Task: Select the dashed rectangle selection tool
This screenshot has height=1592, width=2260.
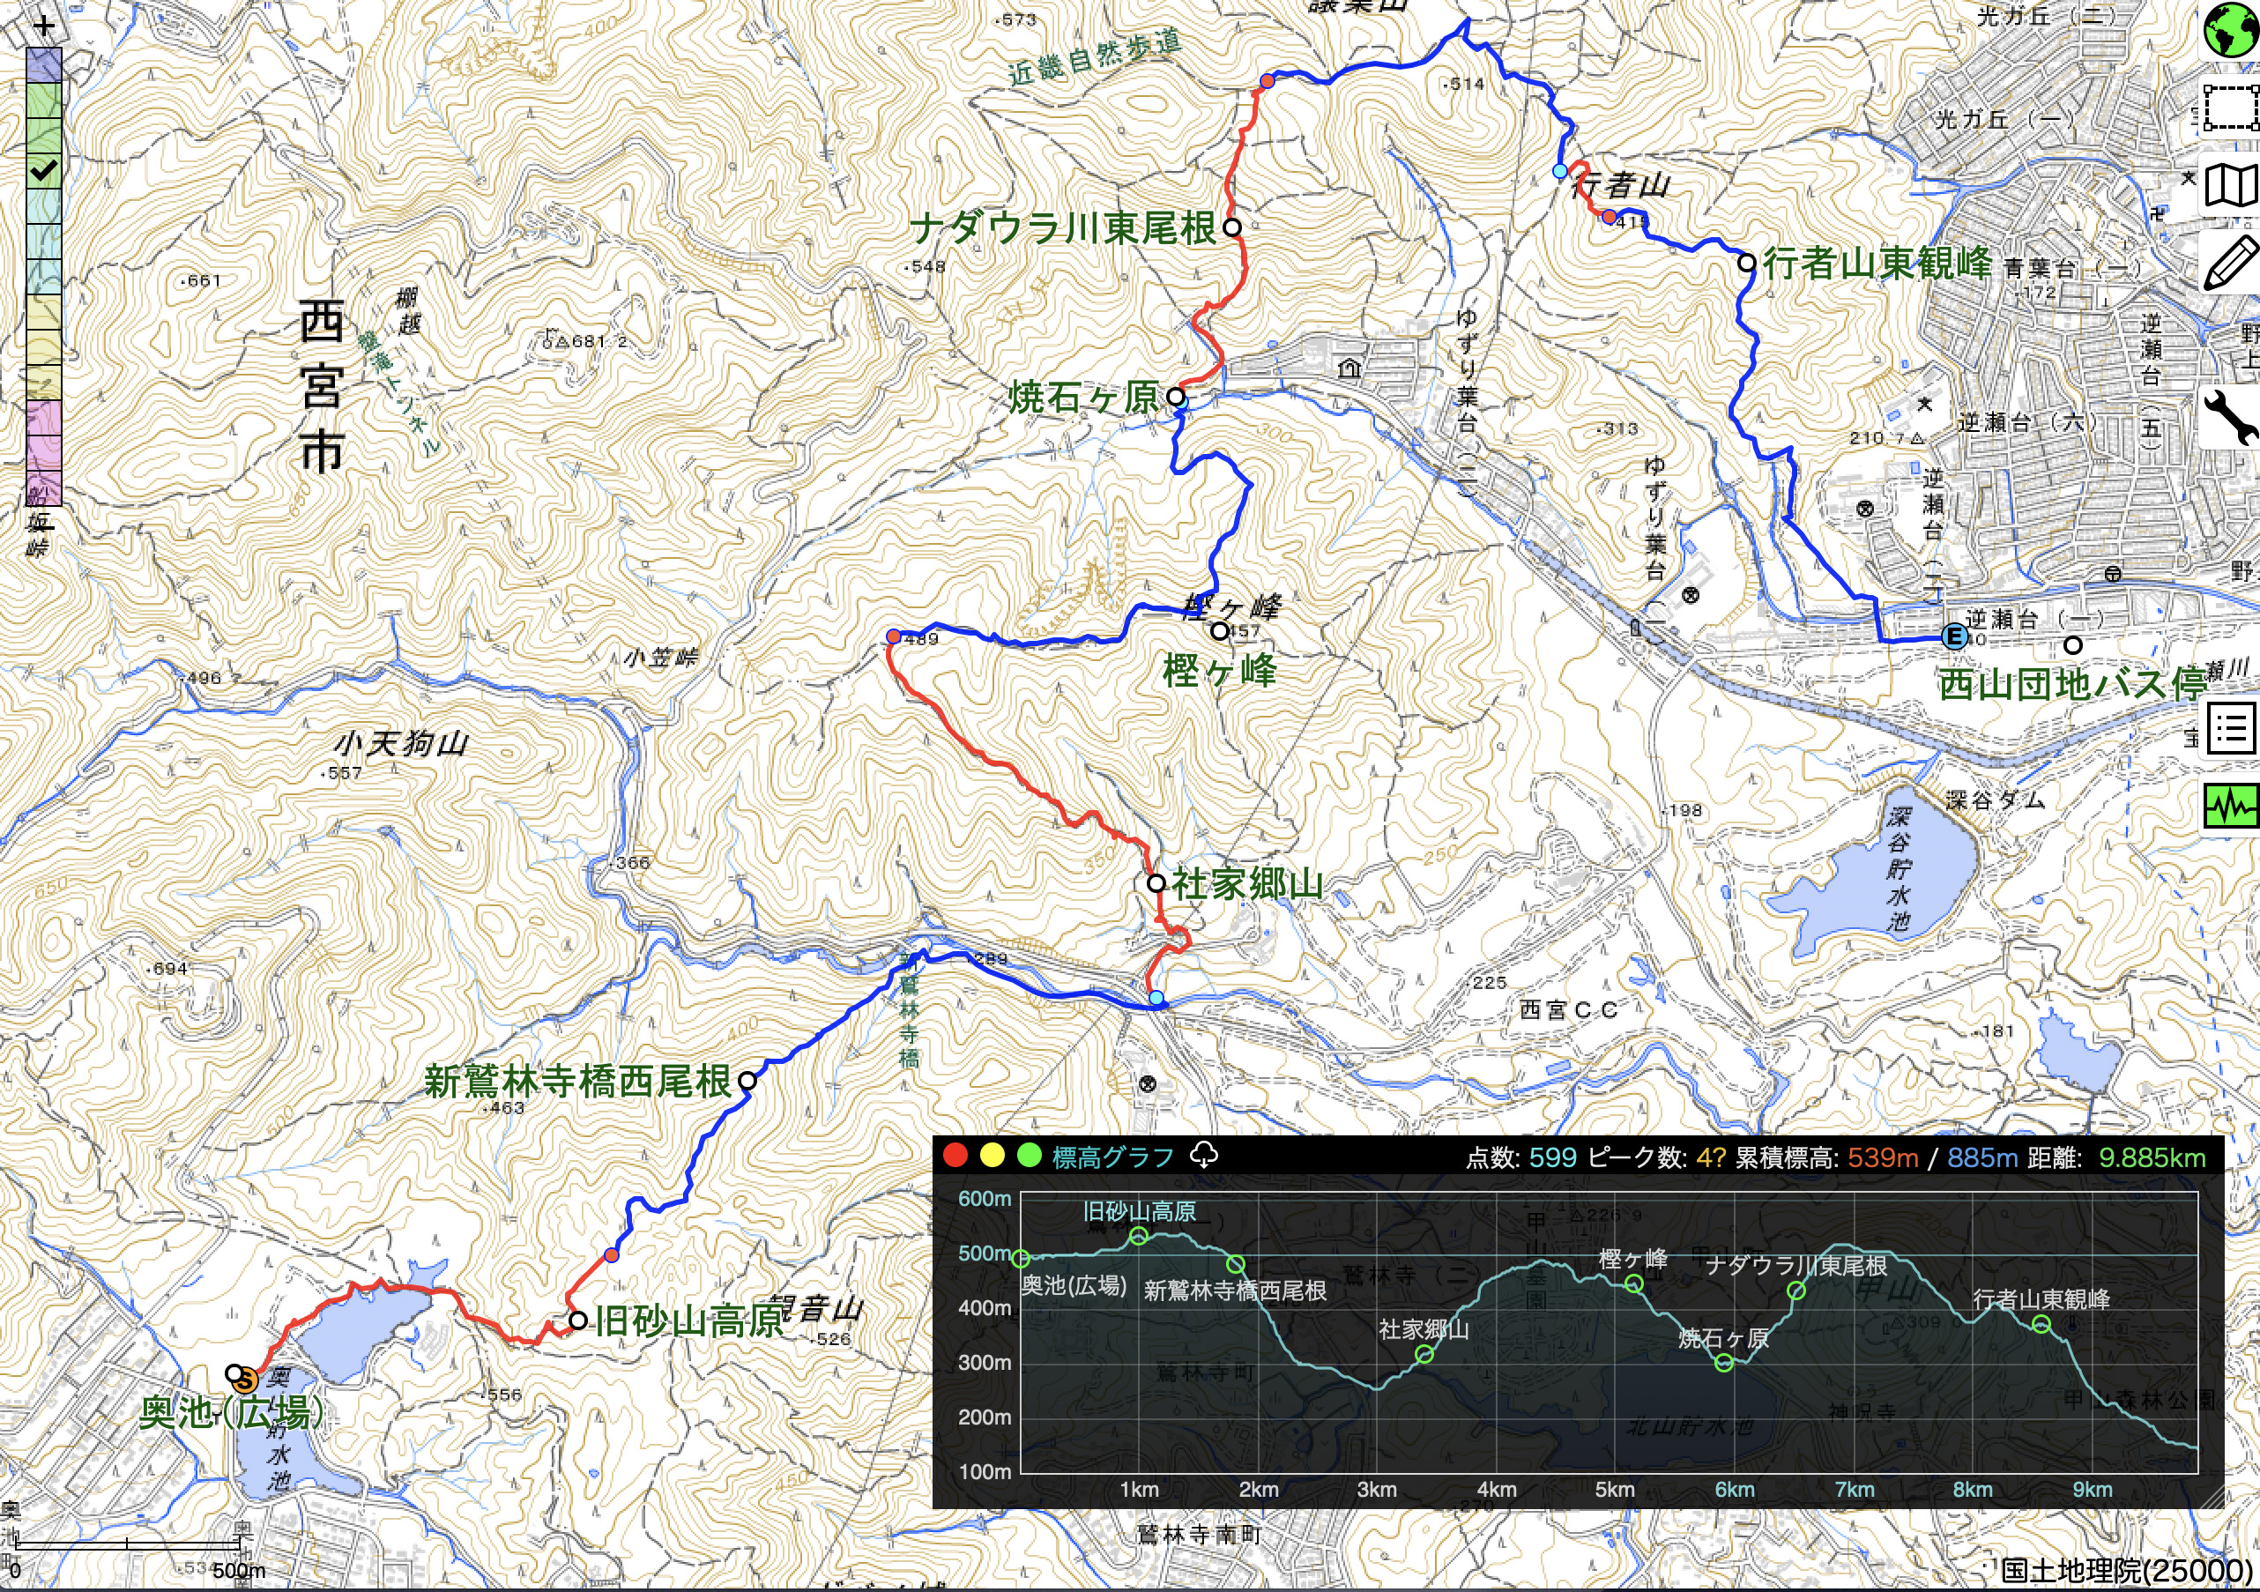Action: pyautogui.click(x=2230, y=108)
